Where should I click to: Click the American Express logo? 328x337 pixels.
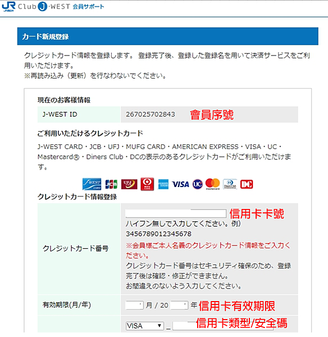coord(163,184)
